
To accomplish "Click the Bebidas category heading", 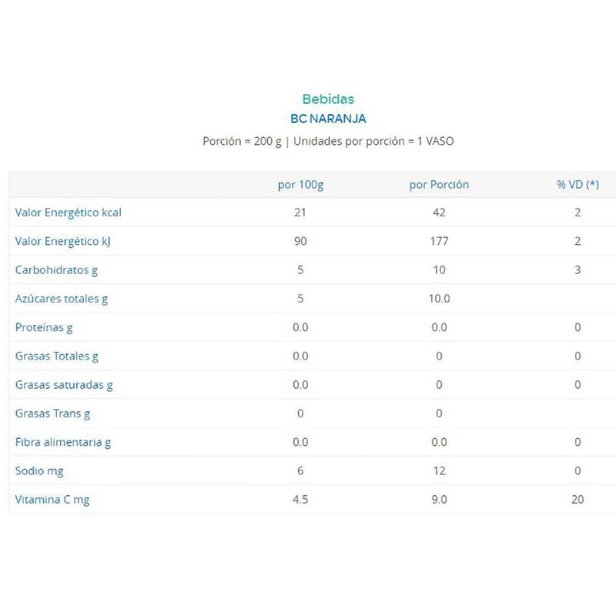I will pos(329,99).
